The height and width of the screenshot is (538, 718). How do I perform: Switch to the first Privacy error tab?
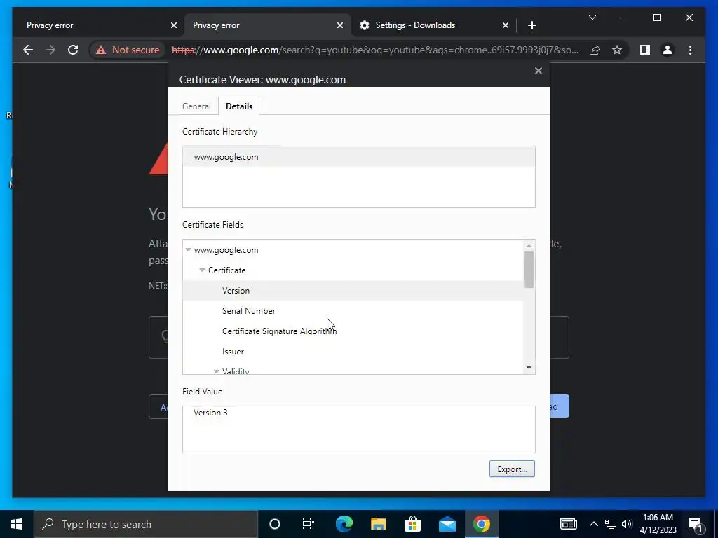(x=97, y=25)
